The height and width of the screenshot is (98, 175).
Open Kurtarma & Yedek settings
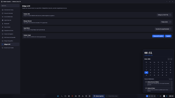pos(10,48)
